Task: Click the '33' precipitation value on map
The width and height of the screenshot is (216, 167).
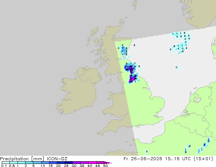Action: click(x=131, y=79)
